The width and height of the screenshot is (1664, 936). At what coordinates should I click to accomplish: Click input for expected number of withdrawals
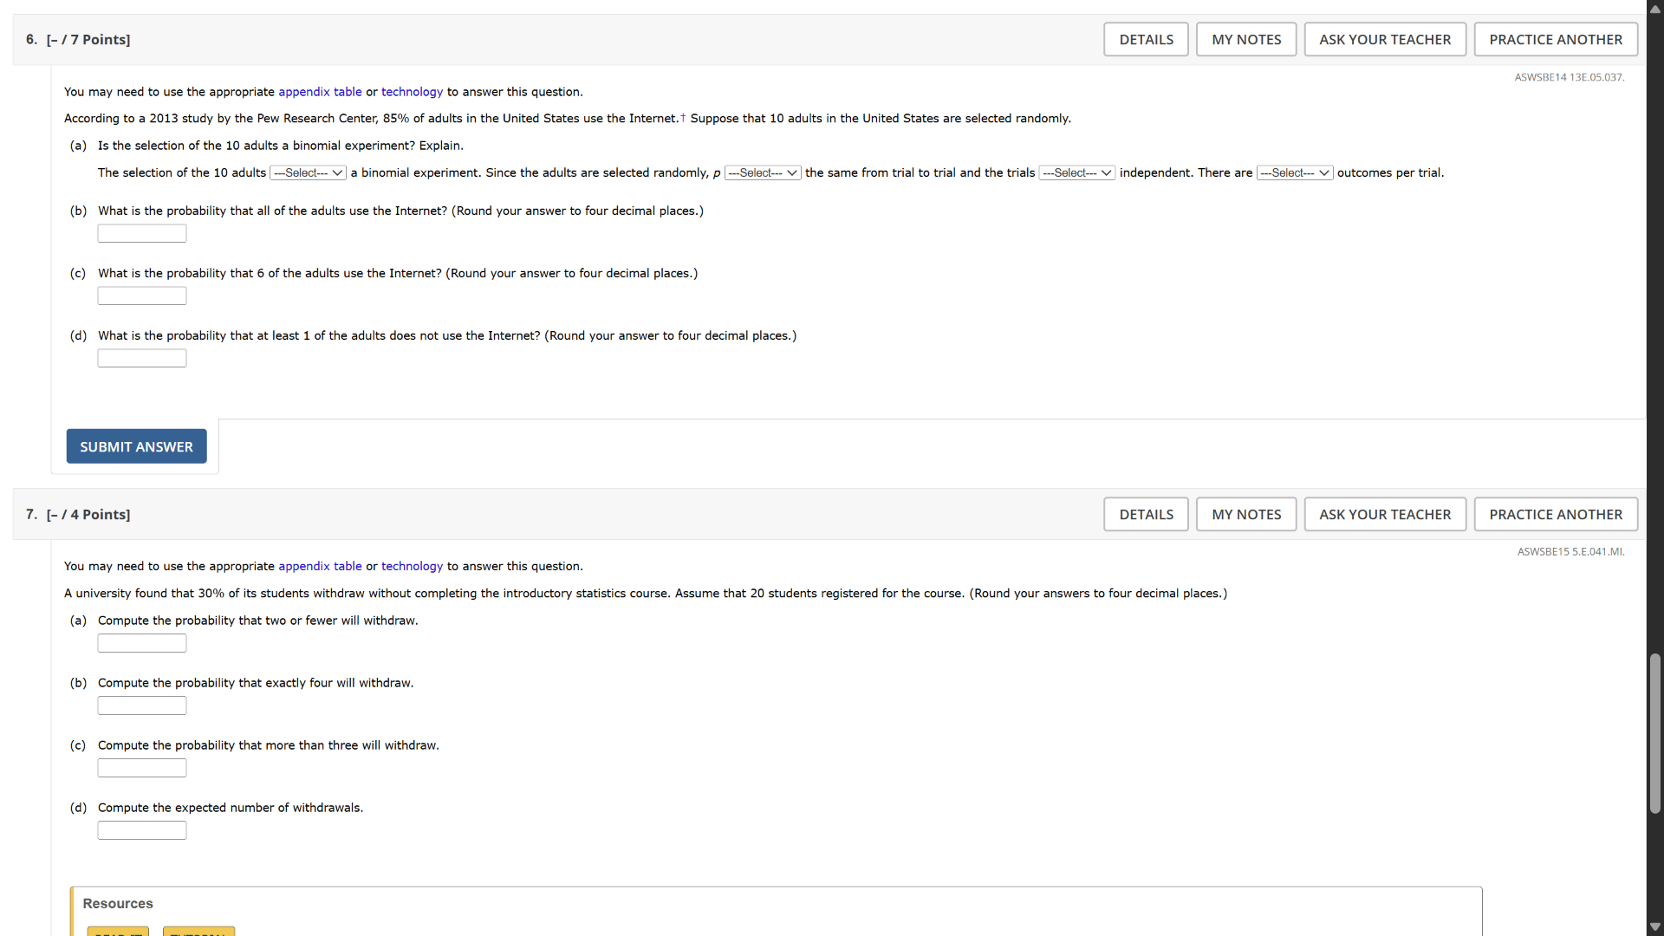142,831
